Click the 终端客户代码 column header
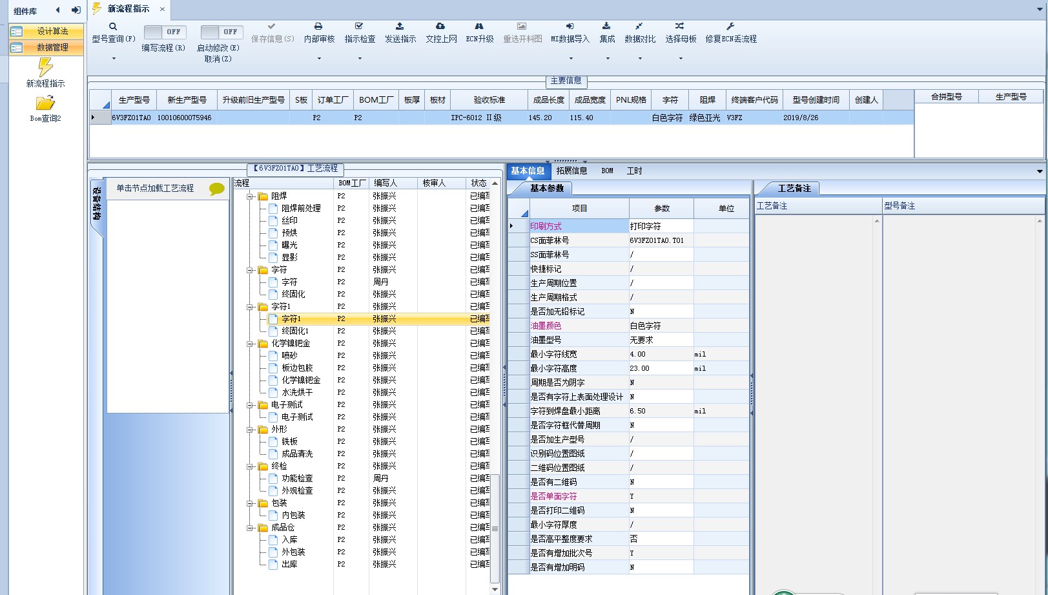Image resolution: width=1048 pixels, height=595 pixels. click(x=754, y=100)
